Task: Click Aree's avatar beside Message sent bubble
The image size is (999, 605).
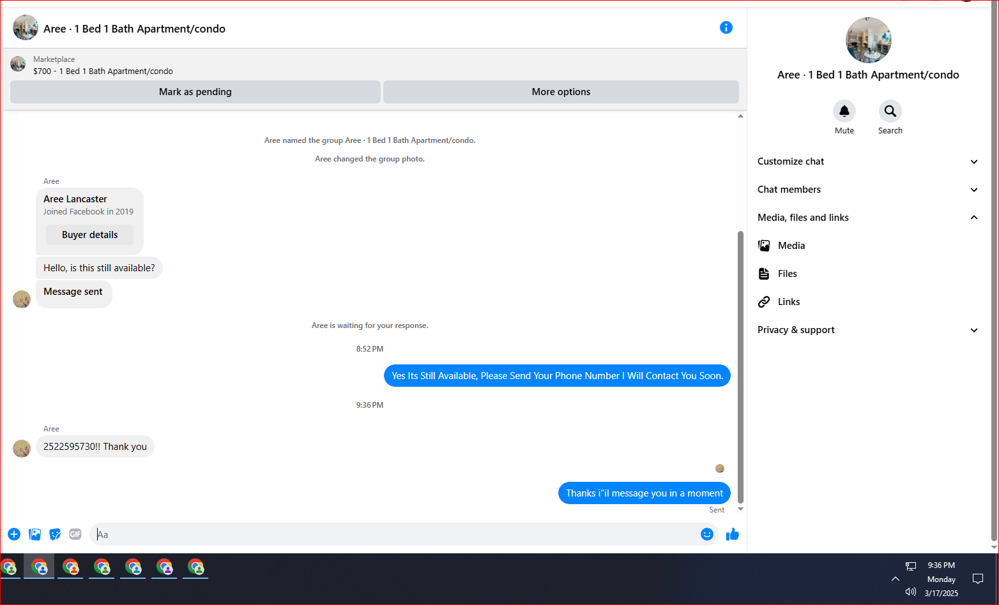Action: pyautogui.click(x=22, y=299)
